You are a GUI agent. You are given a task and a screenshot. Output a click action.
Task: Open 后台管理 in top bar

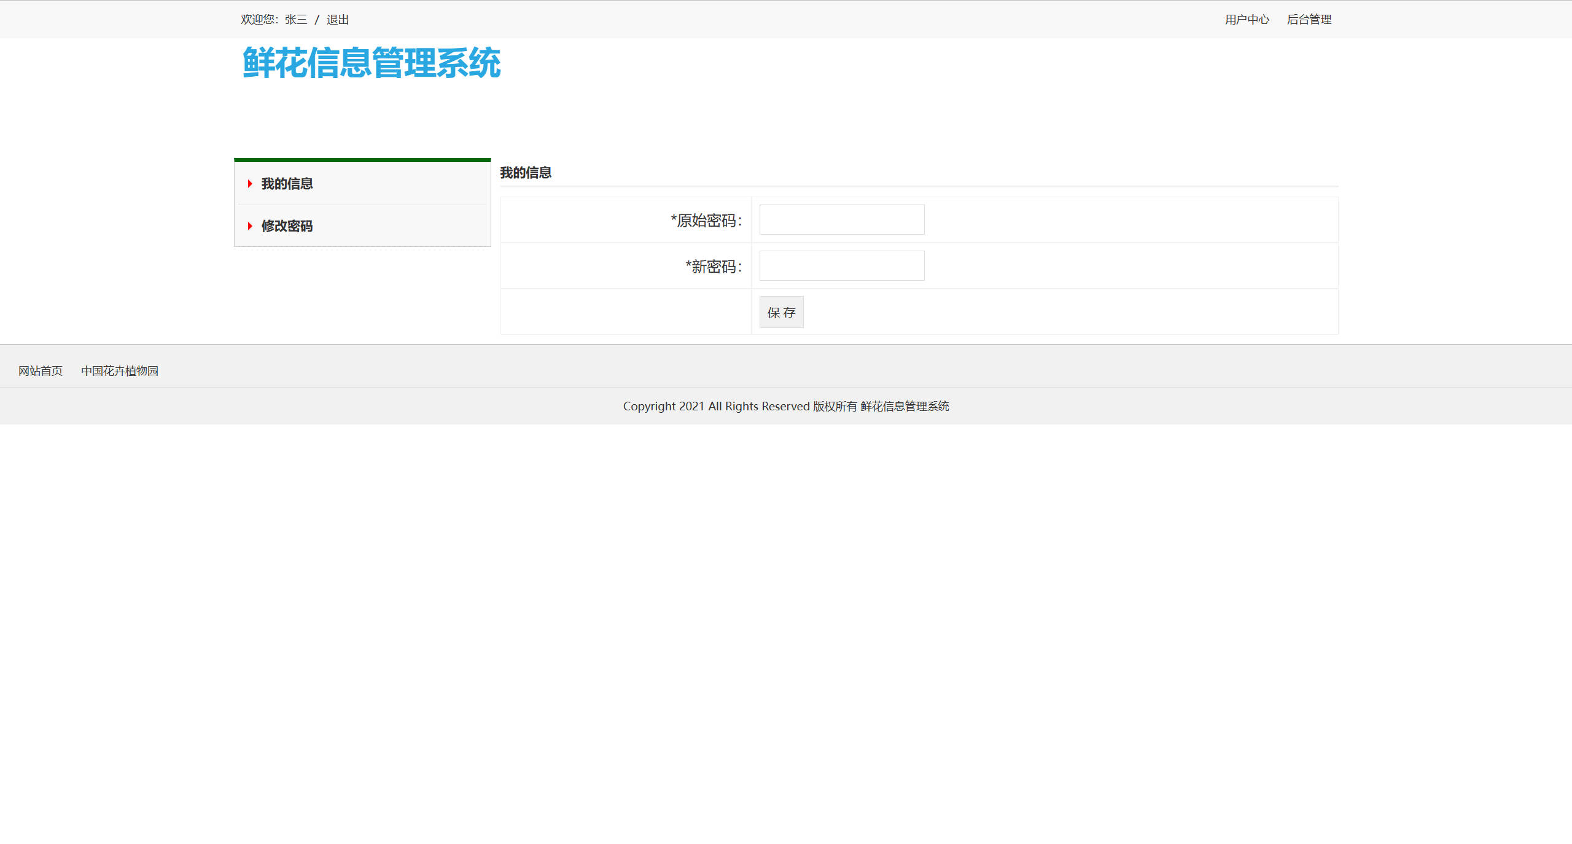tap(1309, 20)
